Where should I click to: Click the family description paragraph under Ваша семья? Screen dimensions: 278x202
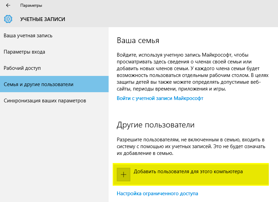click(190, 72)
